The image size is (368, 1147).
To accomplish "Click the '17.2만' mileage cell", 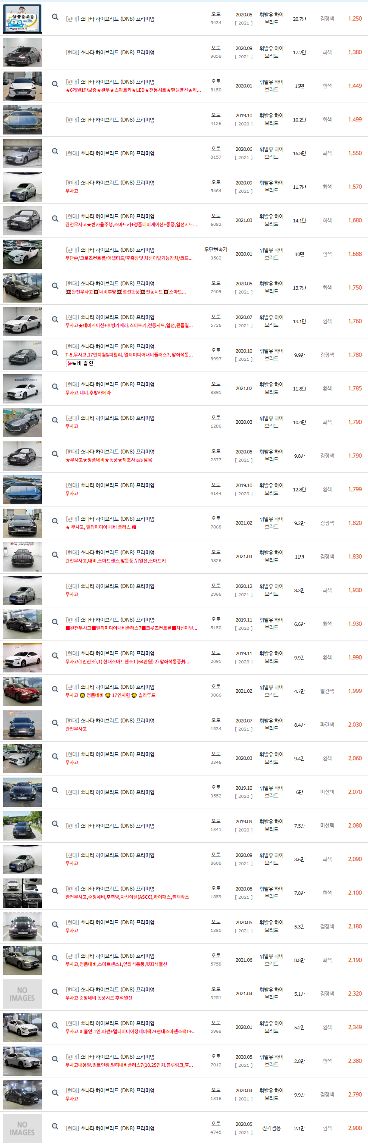I will 299,53.
